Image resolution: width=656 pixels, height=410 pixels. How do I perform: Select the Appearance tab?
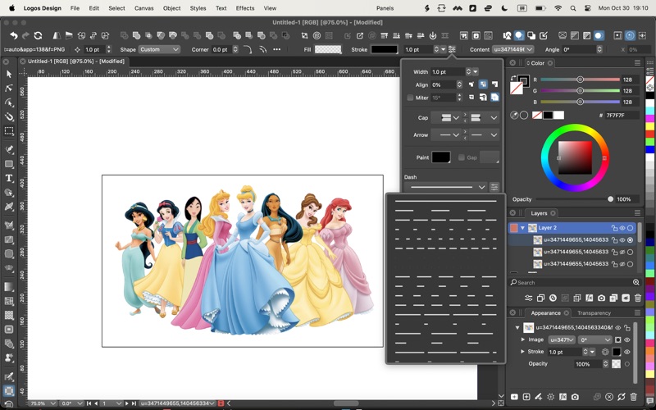[545, 313]
